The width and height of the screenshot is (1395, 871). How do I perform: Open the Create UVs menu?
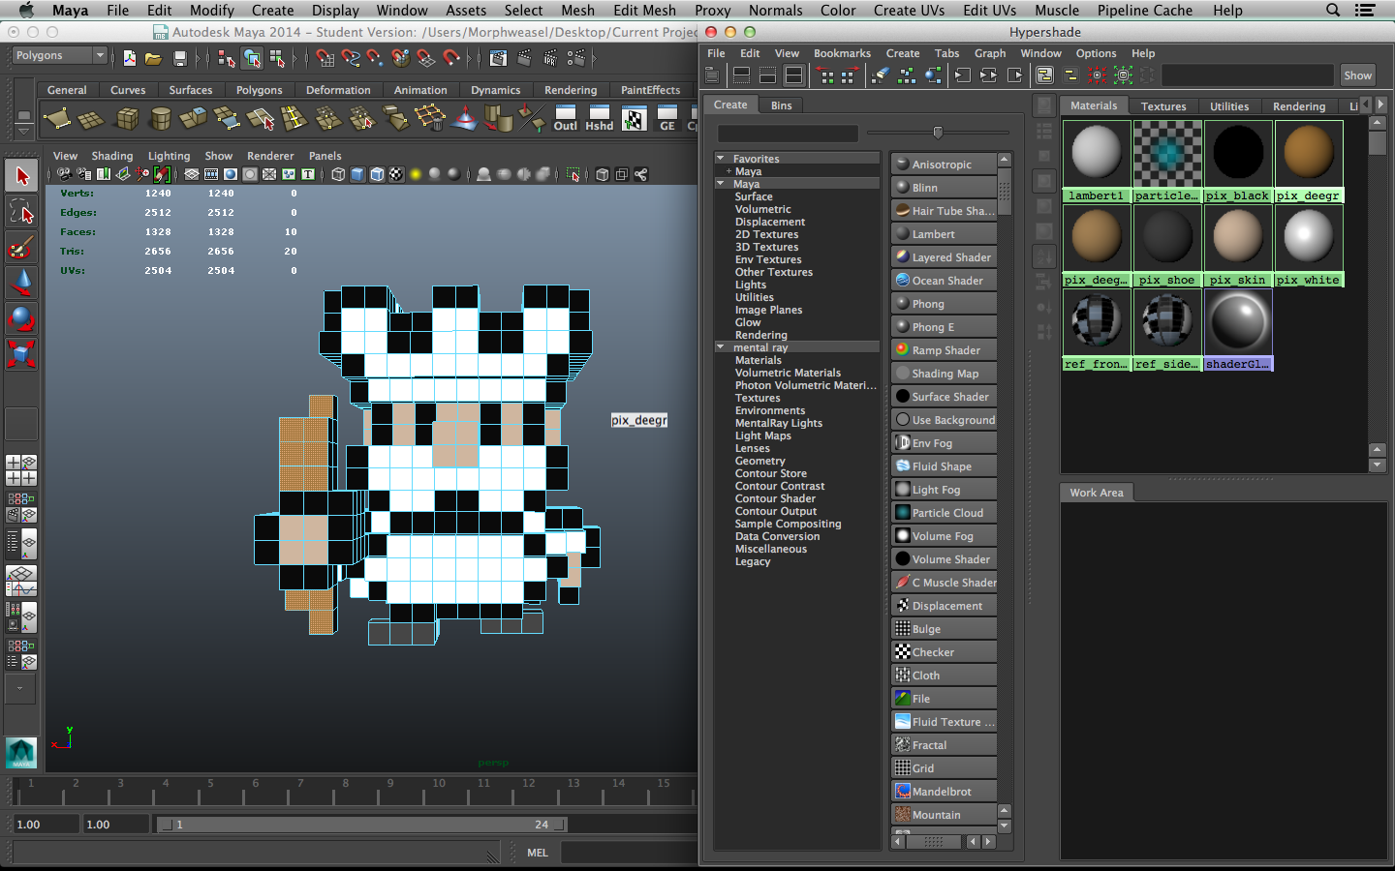click(909, 10)
